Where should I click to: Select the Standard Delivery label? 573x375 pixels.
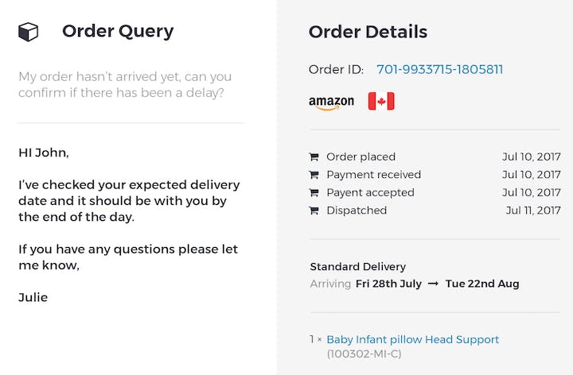358,267
